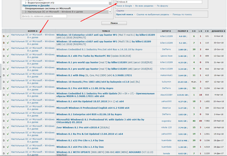This screenshot has height=156, width=227.
Task: Open forum link in Windows 10 Enterprise v1607 x64 row
Action: [33, 36]
